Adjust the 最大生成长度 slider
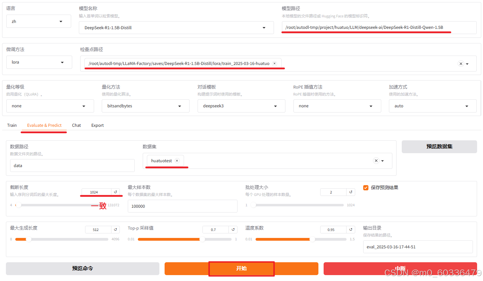The height and width of the screenshot is (281, 483). (x=61, y=239)
